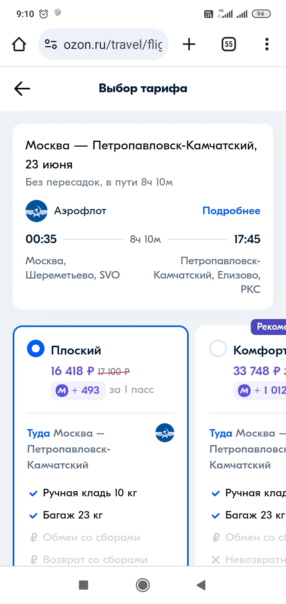The width and height of the screenshot is (286, 604).
Task: Tap Android back navigation triangle
Action: click(201, 585)
